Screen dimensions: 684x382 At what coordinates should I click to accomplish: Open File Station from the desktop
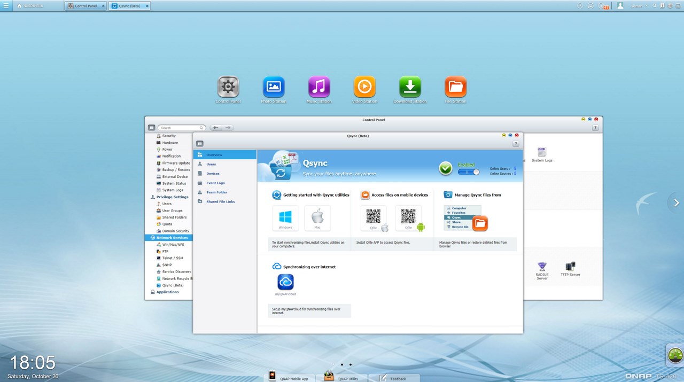point(455,87)
